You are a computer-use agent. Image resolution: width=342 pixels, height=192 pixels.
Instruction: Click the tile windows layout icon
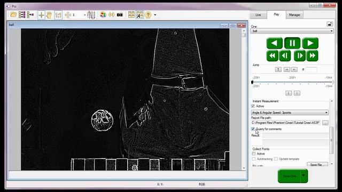[131, 15]
